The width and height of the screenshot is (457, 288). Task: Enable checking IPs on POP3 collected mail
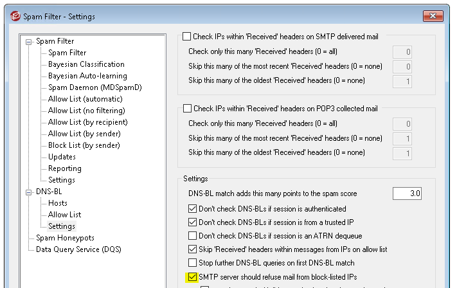(x=187, y=109)
